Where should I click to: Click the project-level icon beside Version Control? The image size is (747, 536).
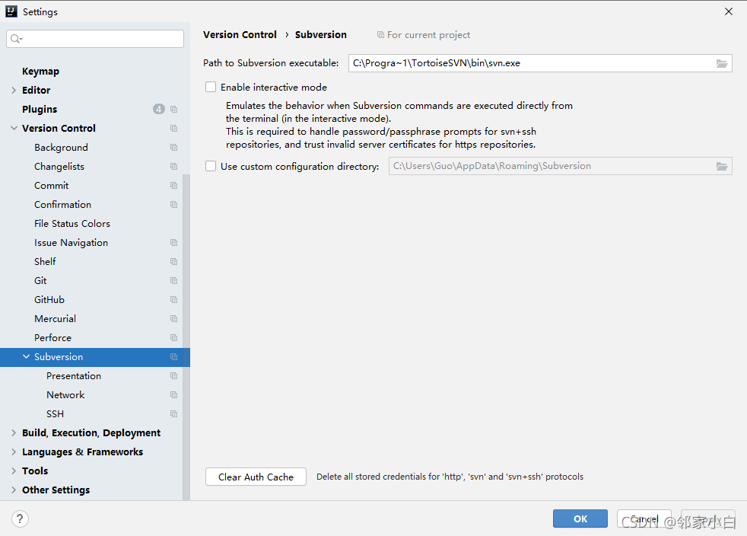[174, 128]
